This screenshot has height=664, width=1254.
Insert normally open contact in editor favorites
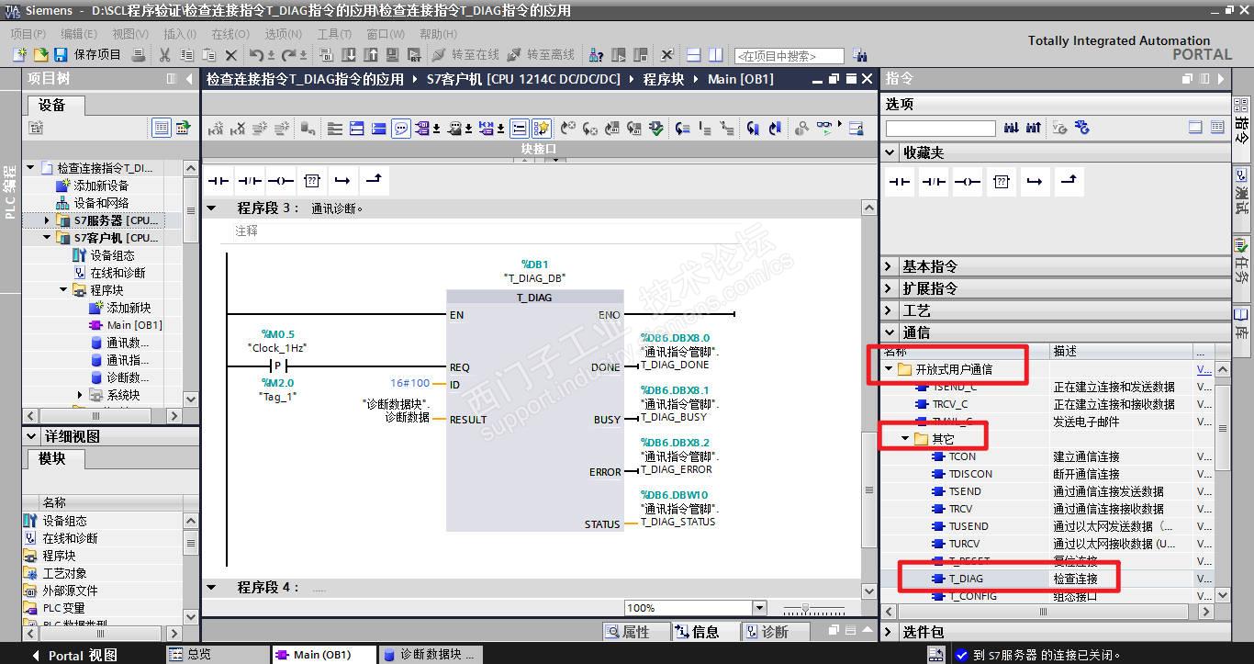point(218,181)
